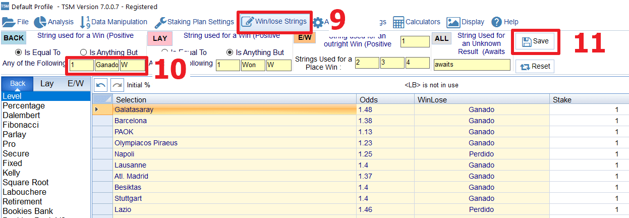Click the Stake column header

(x=589, y=99)
